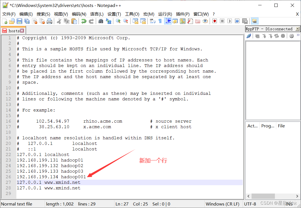Viewport: 301px width, 208px height.
Task: Open the 编辑(E) menu
Action: [x=26, y=14]
